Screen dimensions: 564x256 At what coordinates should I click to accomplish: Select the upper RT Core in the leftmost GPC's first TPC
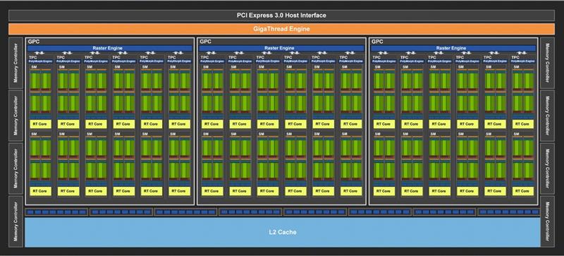pos(40,124)
